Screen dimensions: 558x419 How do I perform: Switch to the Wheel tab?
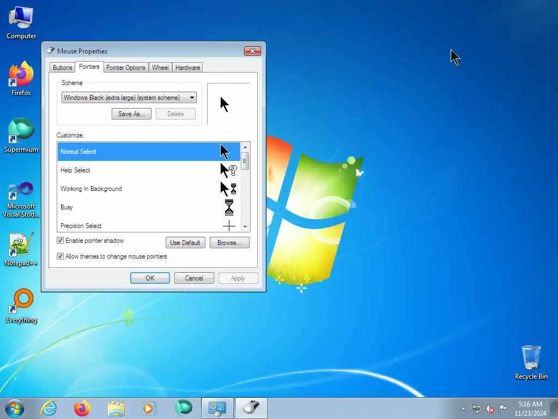160,67
